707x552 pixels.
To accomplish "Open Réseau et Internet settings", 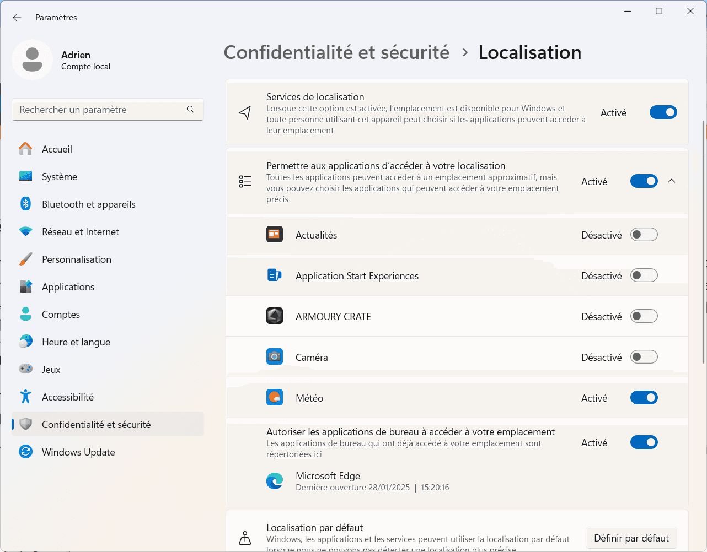I will 108,231.
